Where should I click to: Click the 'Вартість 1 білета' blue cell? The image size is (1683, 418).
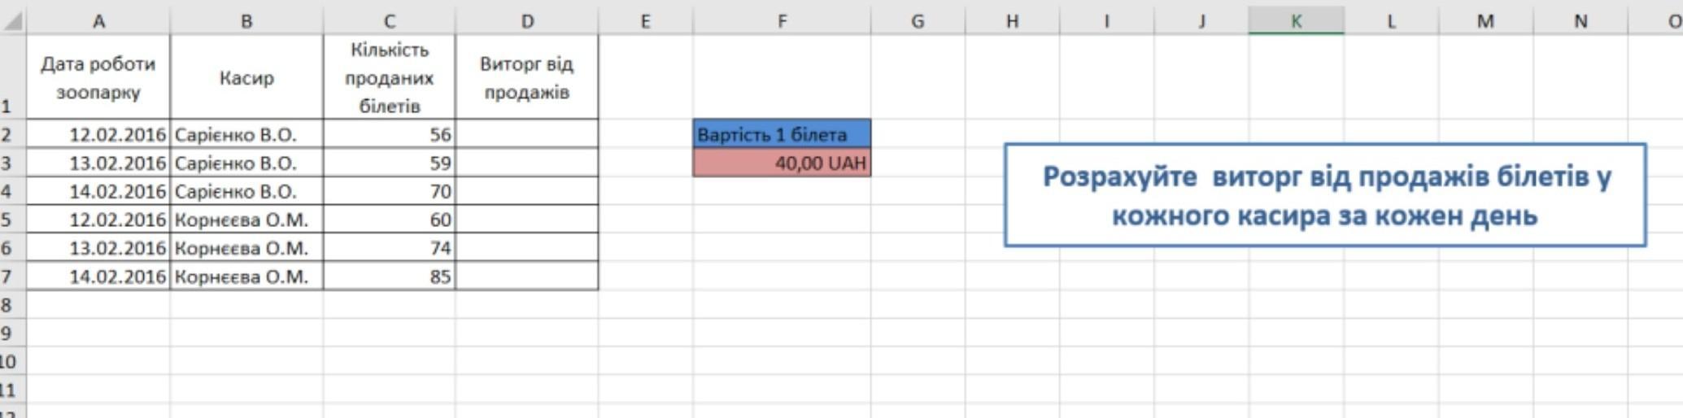click(x=782, y=134)
